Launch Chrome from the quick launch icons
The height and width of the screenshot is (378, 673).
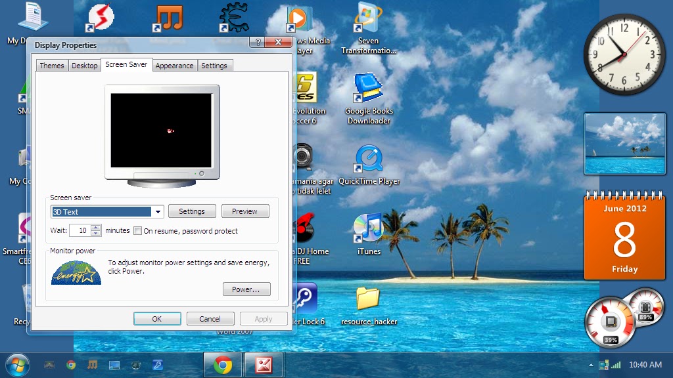[71, 365]
